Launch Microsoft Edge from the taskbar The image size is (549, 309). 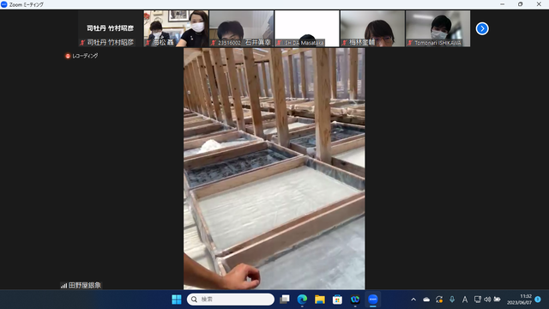click(x=302, y=300)
